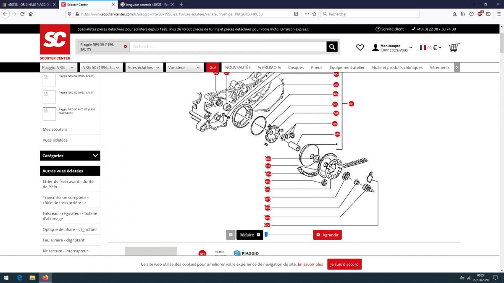The height and width of the screenshot is (283, 504).
Task: Open the Variateur dropdown
Action: pos(184,68)
